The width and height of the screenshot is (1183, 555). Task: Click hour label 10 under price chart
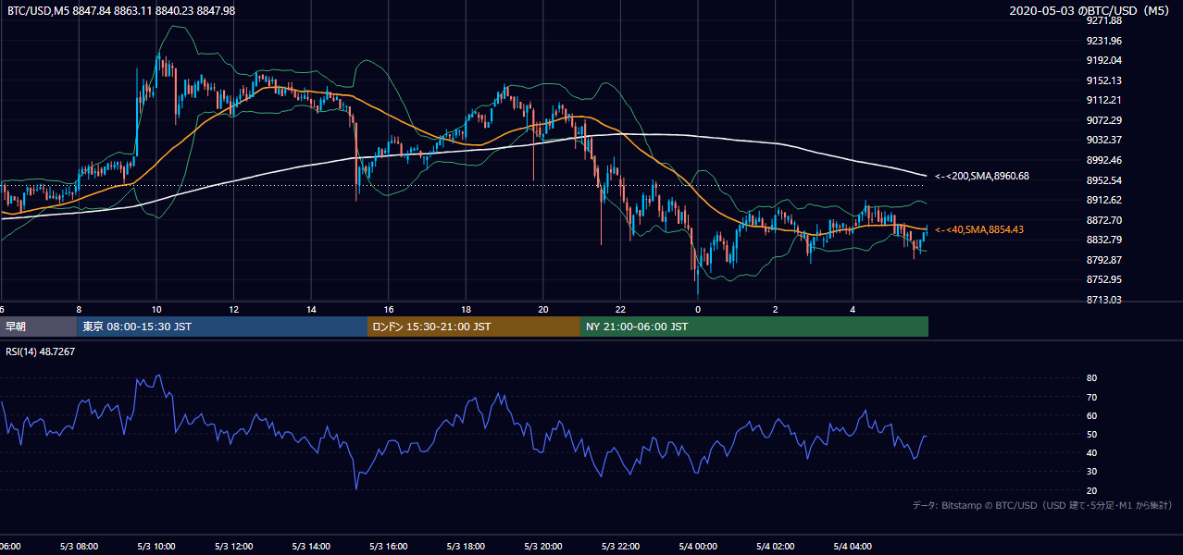pyautogui.click(x=156, y=310)
